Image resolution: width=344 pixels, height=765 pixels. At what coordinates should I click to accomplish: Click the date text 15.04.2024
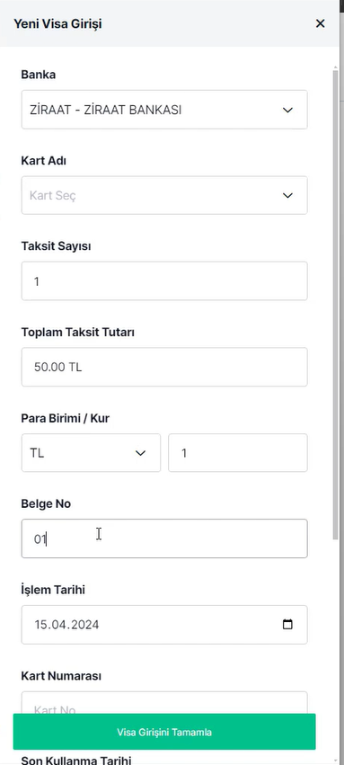[66, 625]
